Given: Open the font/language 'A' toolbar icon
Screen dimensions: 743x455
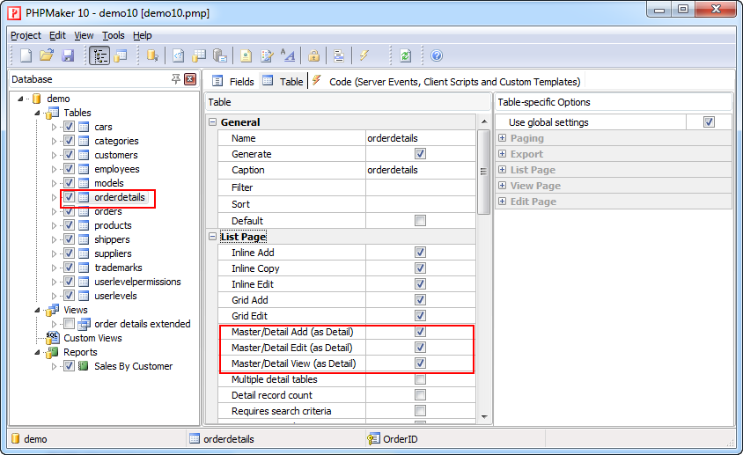Looking at the screenshot, I should (288, 56).
